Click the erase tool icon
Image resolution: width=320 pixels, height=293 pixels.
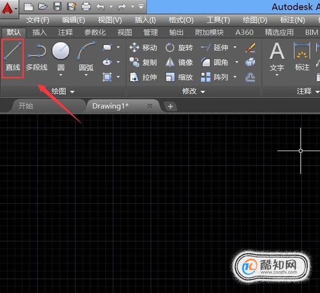point(251,47)
